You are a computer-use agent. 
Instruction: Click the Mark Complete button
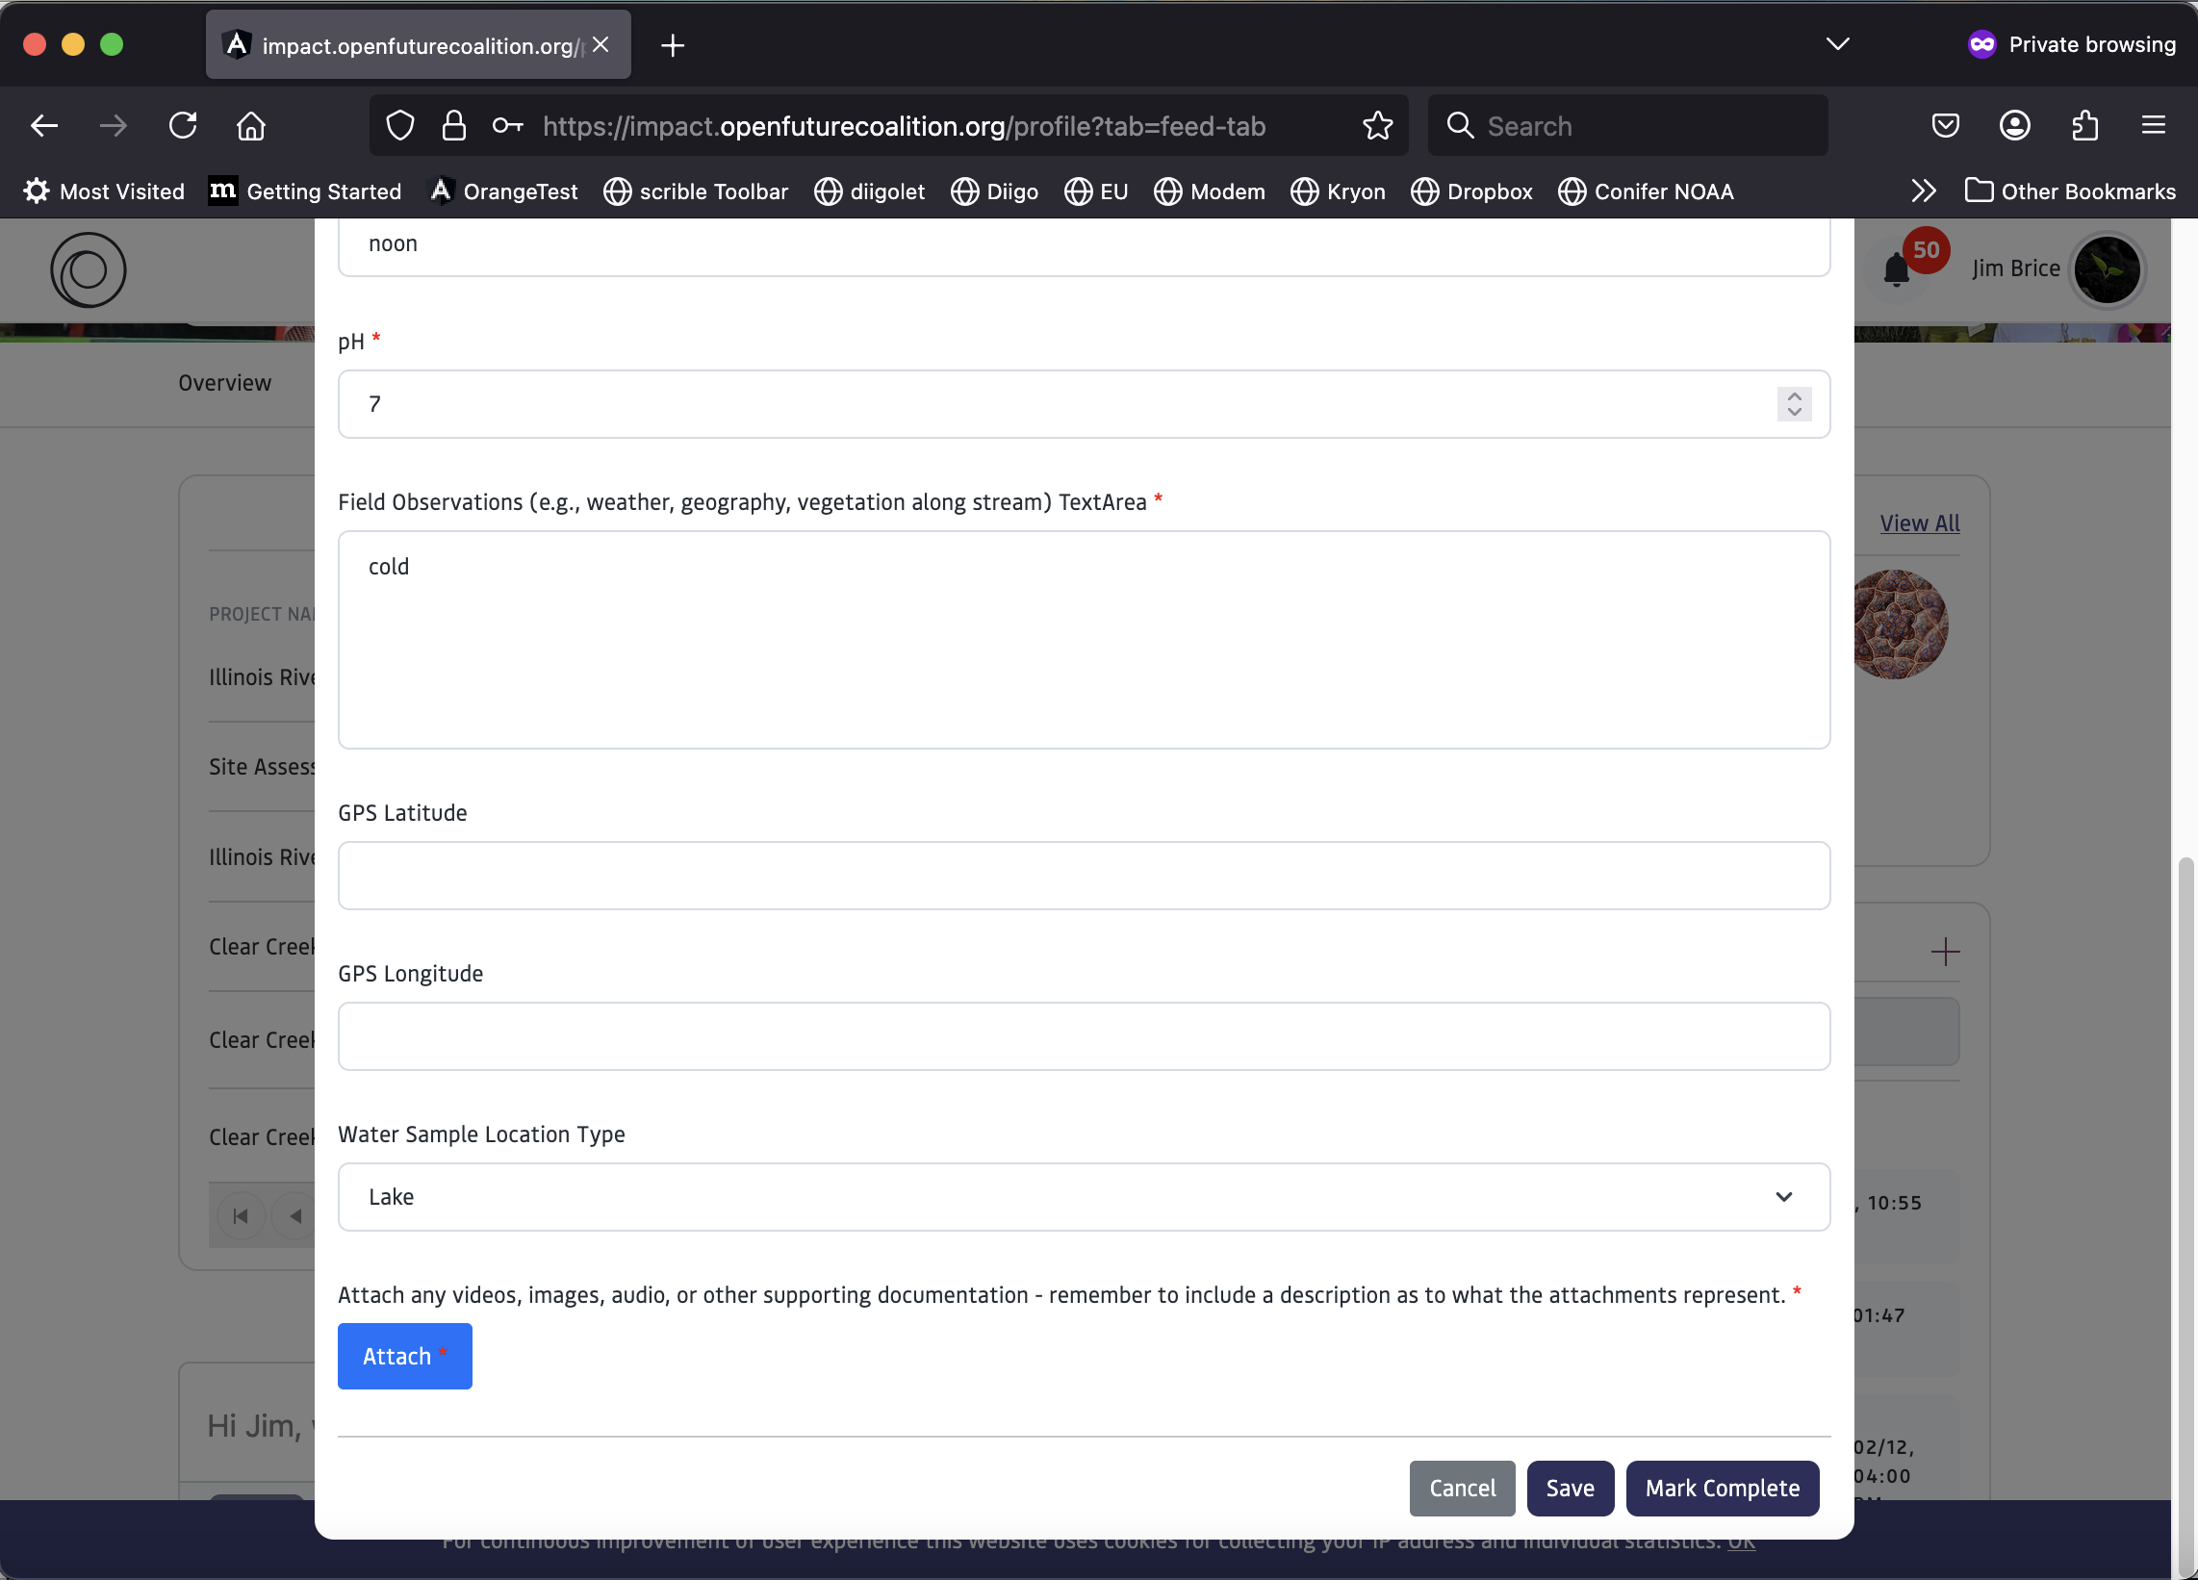click(1722, 1488)
